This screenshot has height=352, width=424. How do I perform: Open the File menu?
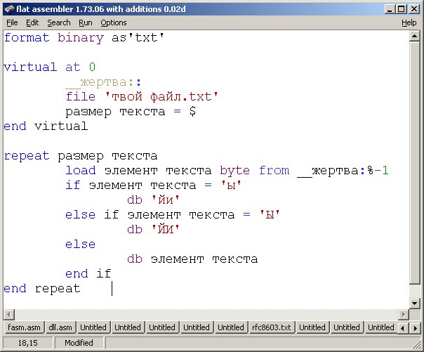(12, 22)
